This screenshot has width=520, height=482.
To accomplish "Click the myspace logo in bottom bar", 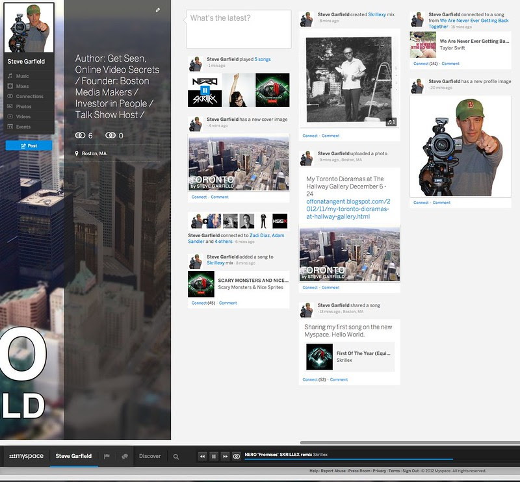I will point(26,456).
